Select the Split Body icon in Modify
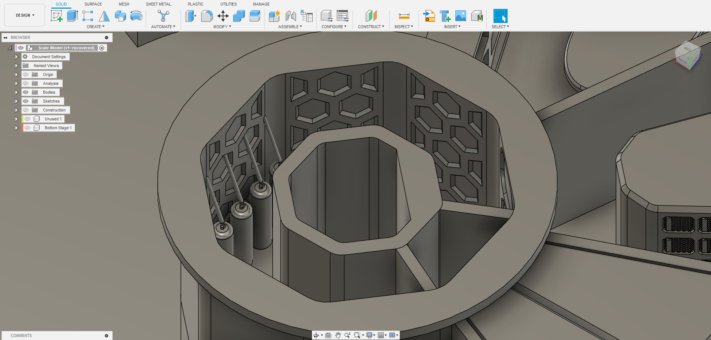Viewport: 711px width, 340px height. 255,16
